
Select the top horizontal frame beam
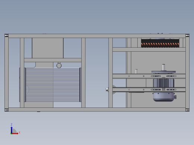pos(97,36)
